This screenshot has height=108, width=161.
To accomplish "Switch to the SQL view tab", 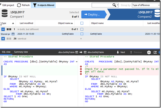I will (x=6, y=52).
